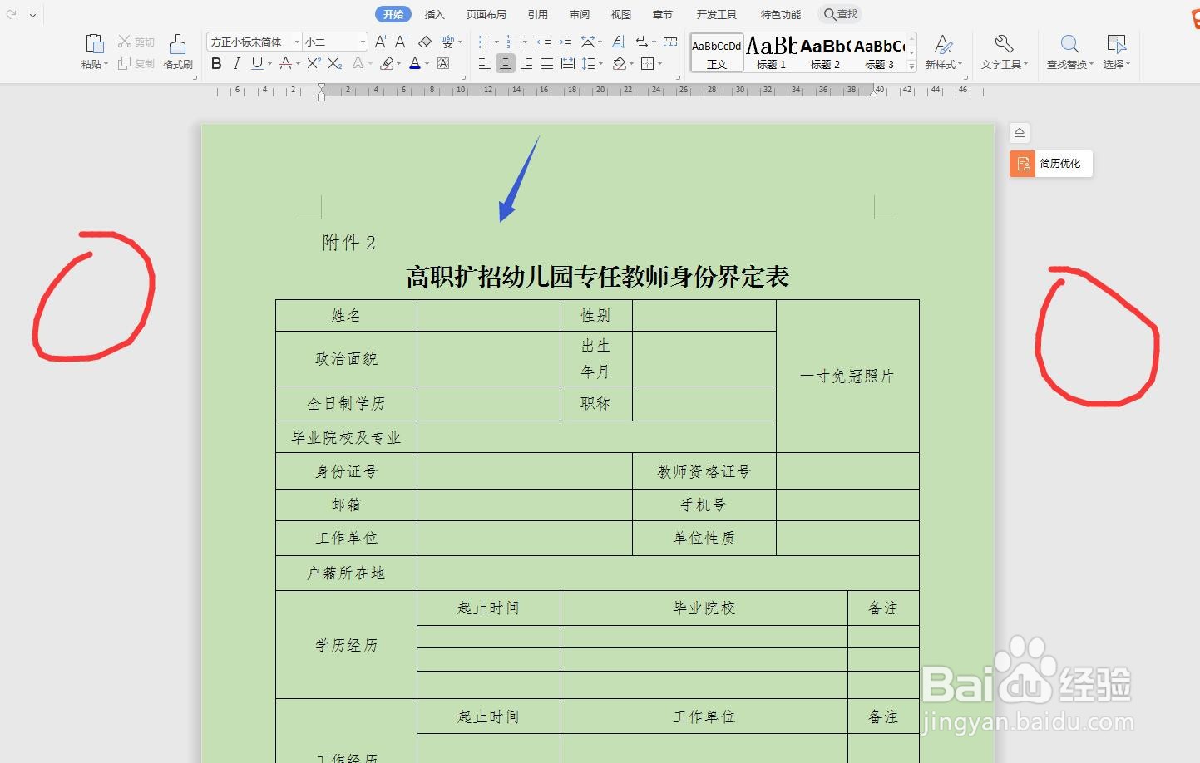Set right text alignment
The image size is (1200, 763).
526,63
